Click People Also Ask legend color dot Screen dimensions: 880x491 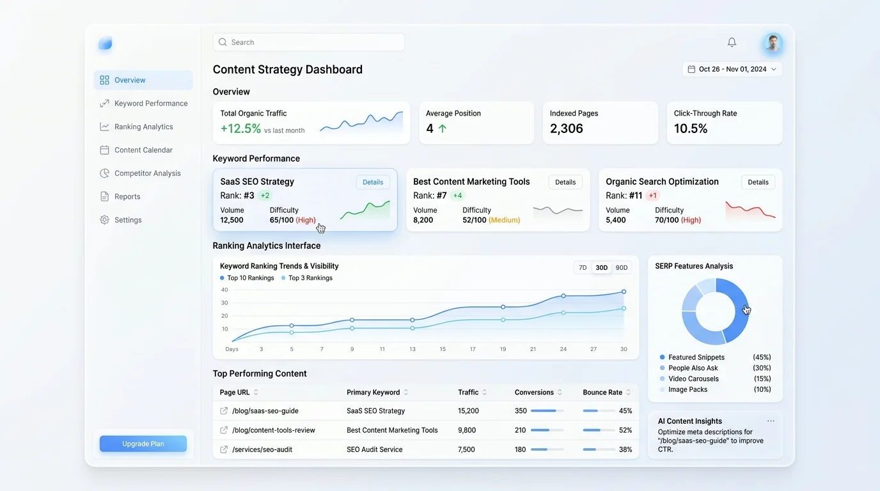(x=662, y=368)
